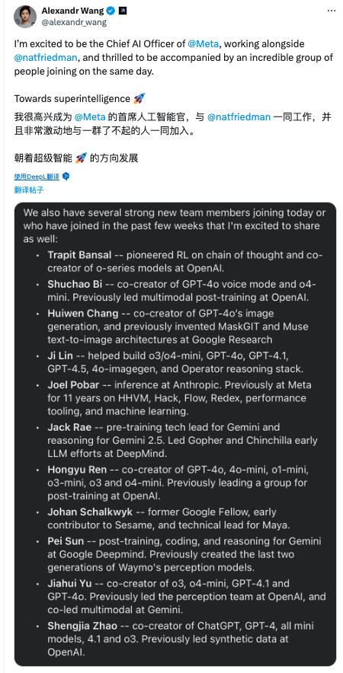Image resolution: width=343 pixels, height=673 pixels.
Task: Click the rocket emoji after 'Towards superintelligence'
Action: 139,98
